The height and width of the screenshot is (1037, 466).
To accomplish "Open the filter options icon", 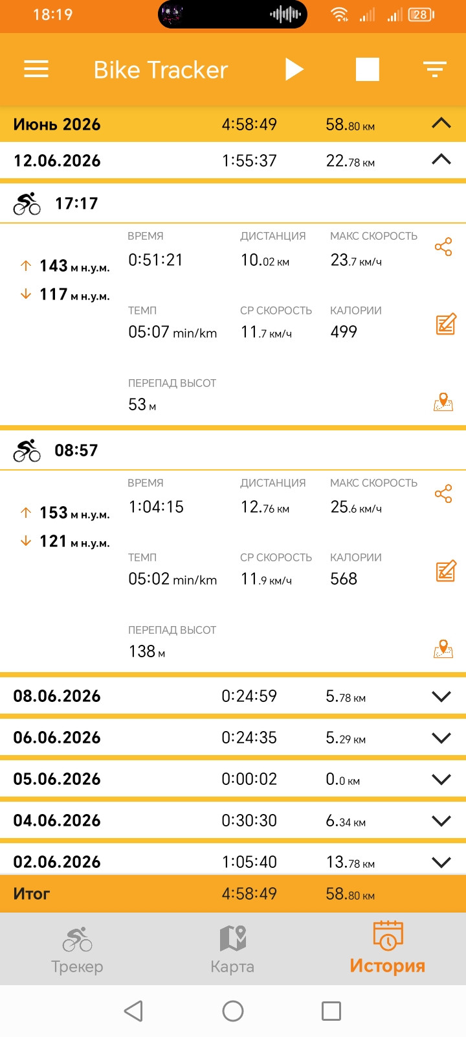I will (x=435, y=69).
